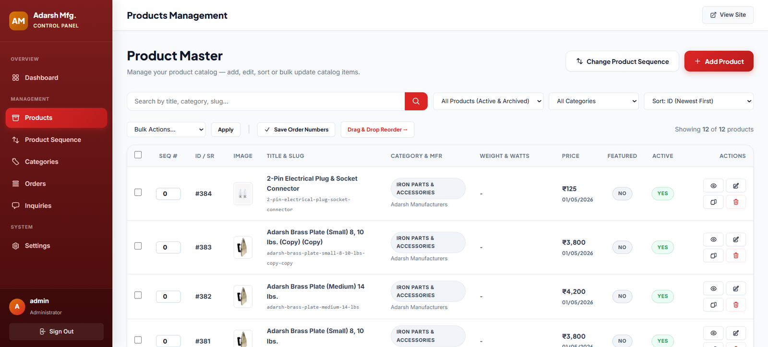Edit product #381 with the pencil icon
This screenshot has height=347, width=768.
(x=736, y=333)
